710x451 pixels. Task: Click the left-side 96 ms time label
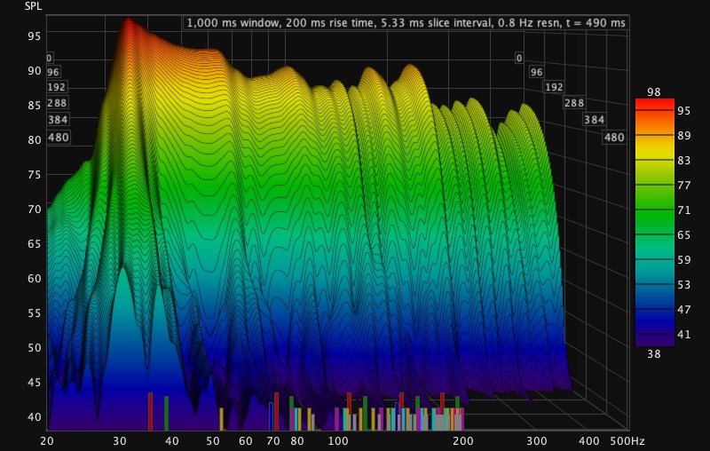tap(52, 72)
